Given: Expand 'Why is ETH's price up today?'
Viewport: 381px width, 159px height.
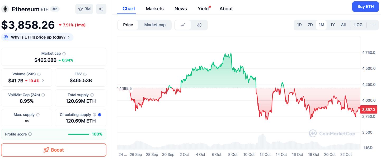Looking at the screenshot, I should pyautogui.click(x=37, y=37).
